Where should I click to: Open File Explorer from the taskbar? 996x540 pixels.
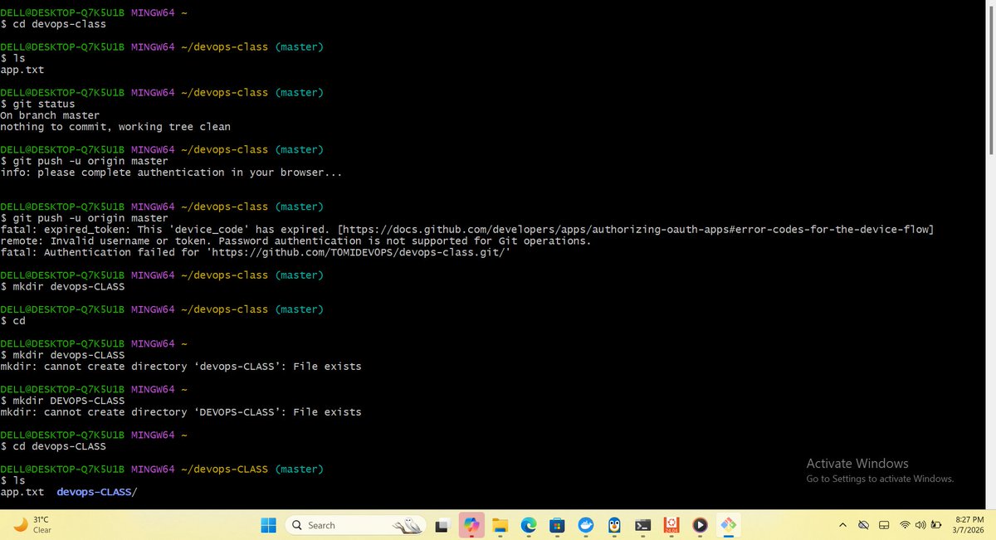click(x=500, y=525)
